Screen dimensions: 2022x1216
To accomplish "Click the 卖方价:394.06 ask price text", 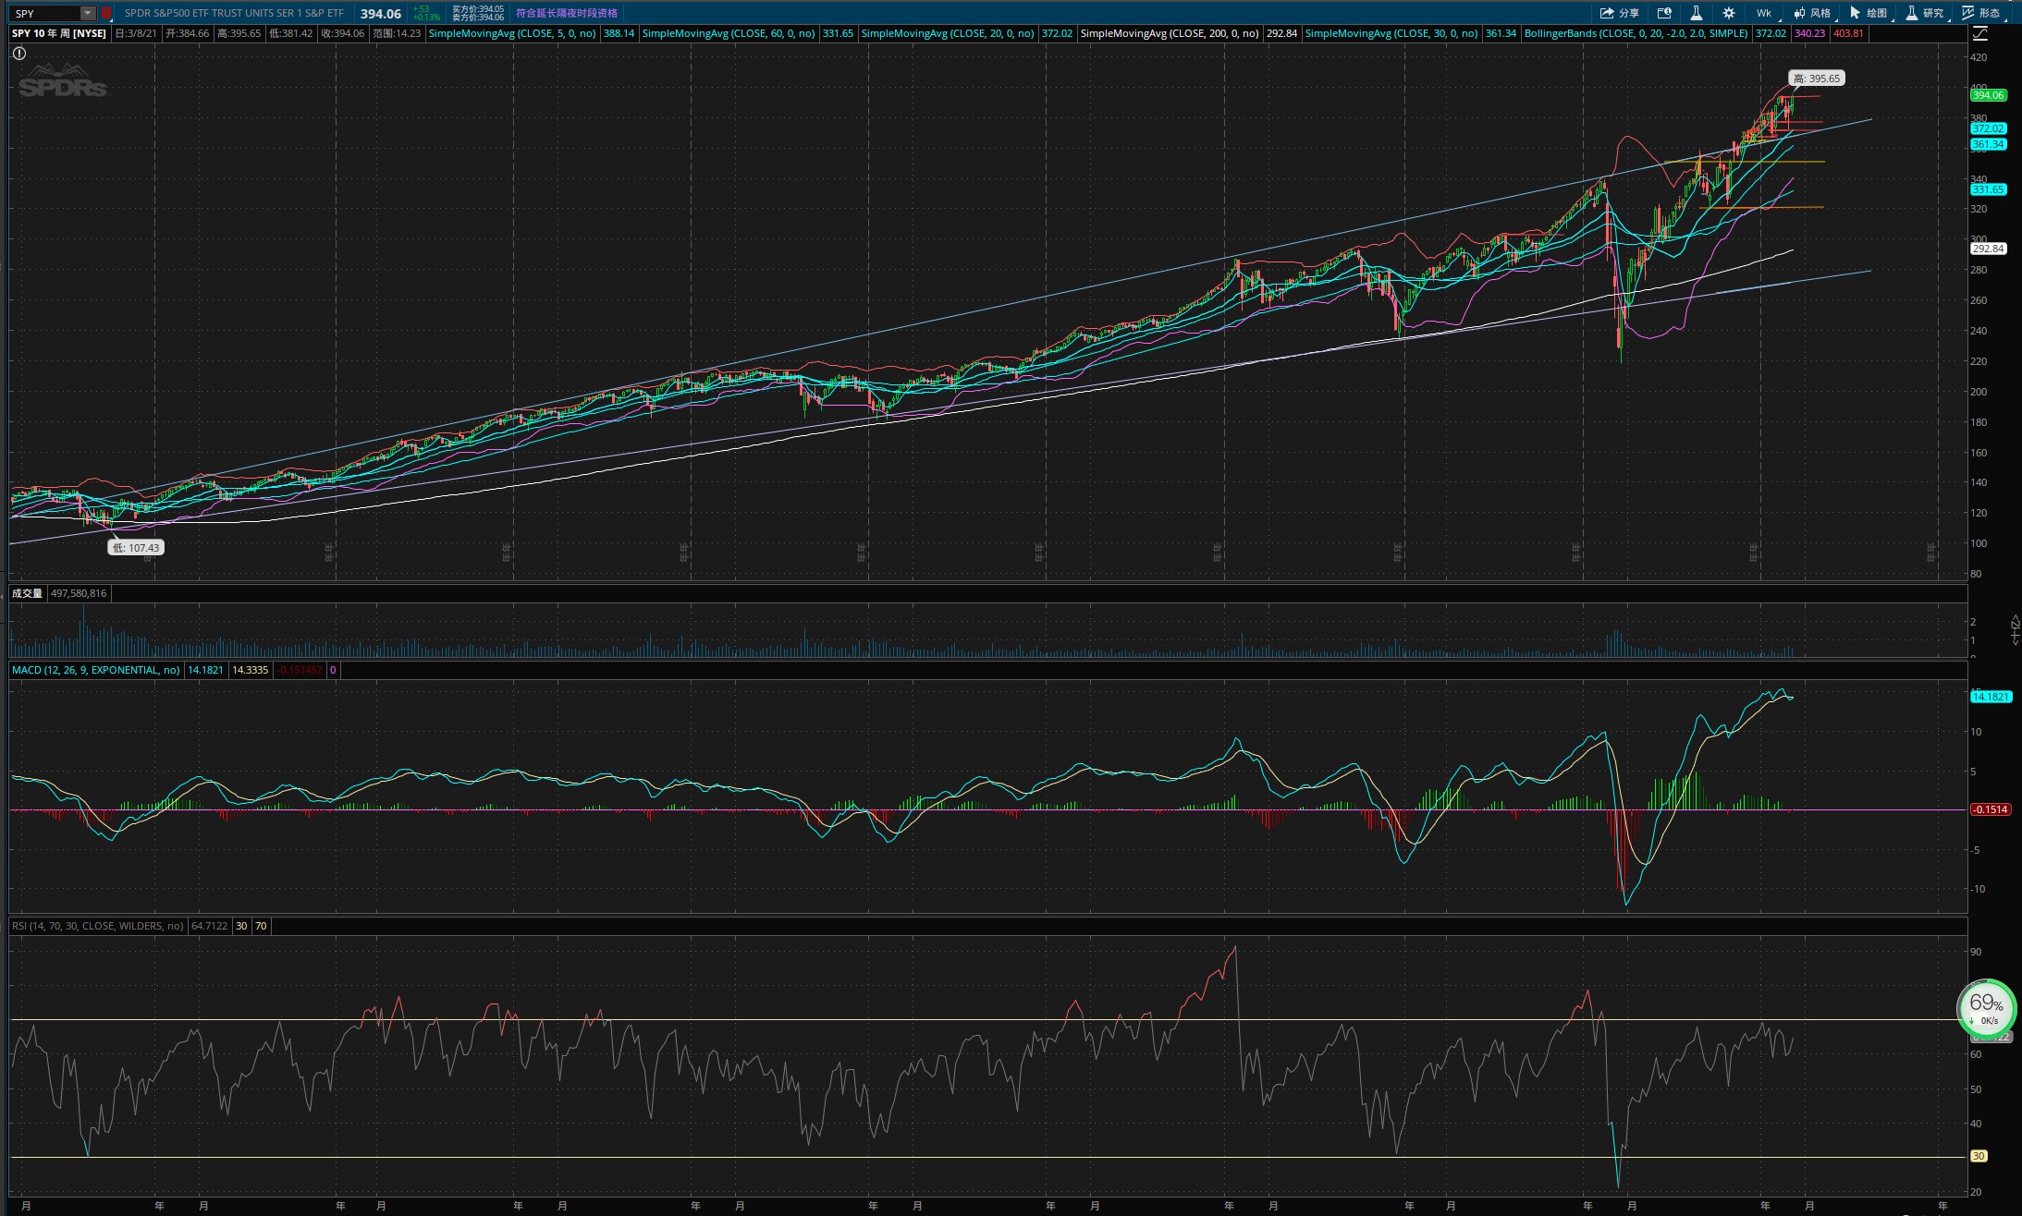I will tap(477, 18).
